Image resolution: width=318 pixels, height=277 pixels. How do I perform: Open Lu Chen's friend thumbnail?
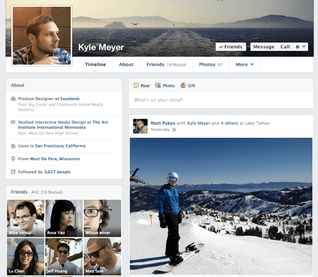pyautogui.click(x=25, y=257)
